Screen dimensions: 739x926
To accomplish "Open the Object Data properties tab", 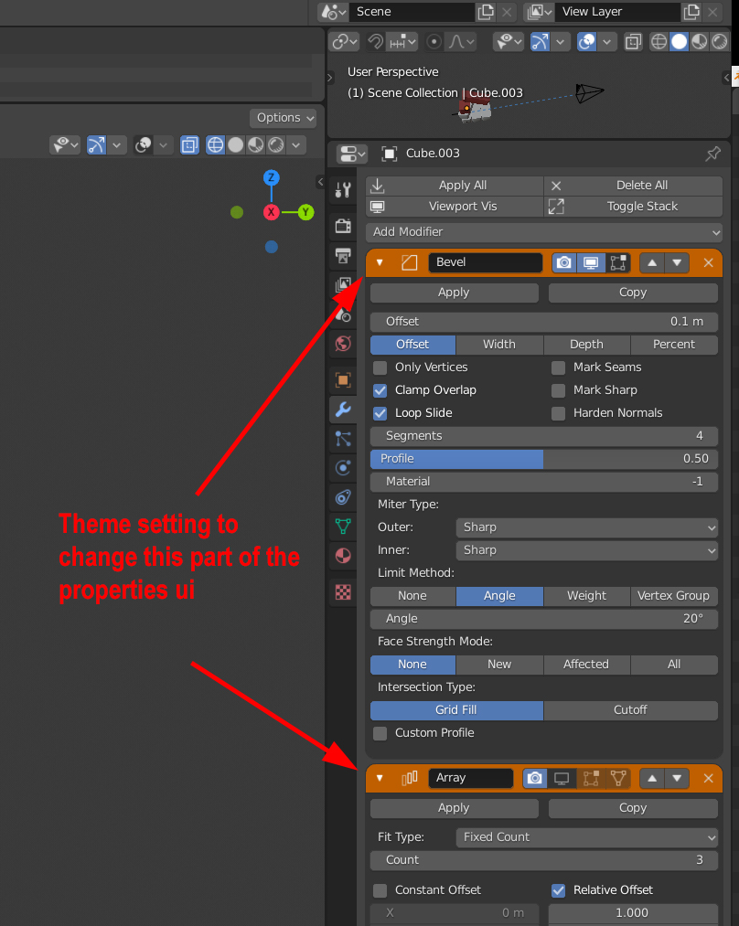I will pos(343,527).
